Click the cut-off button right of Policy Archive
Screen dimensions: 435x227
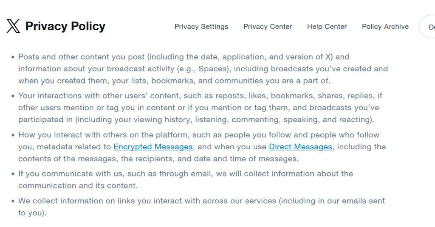point(427,27)
